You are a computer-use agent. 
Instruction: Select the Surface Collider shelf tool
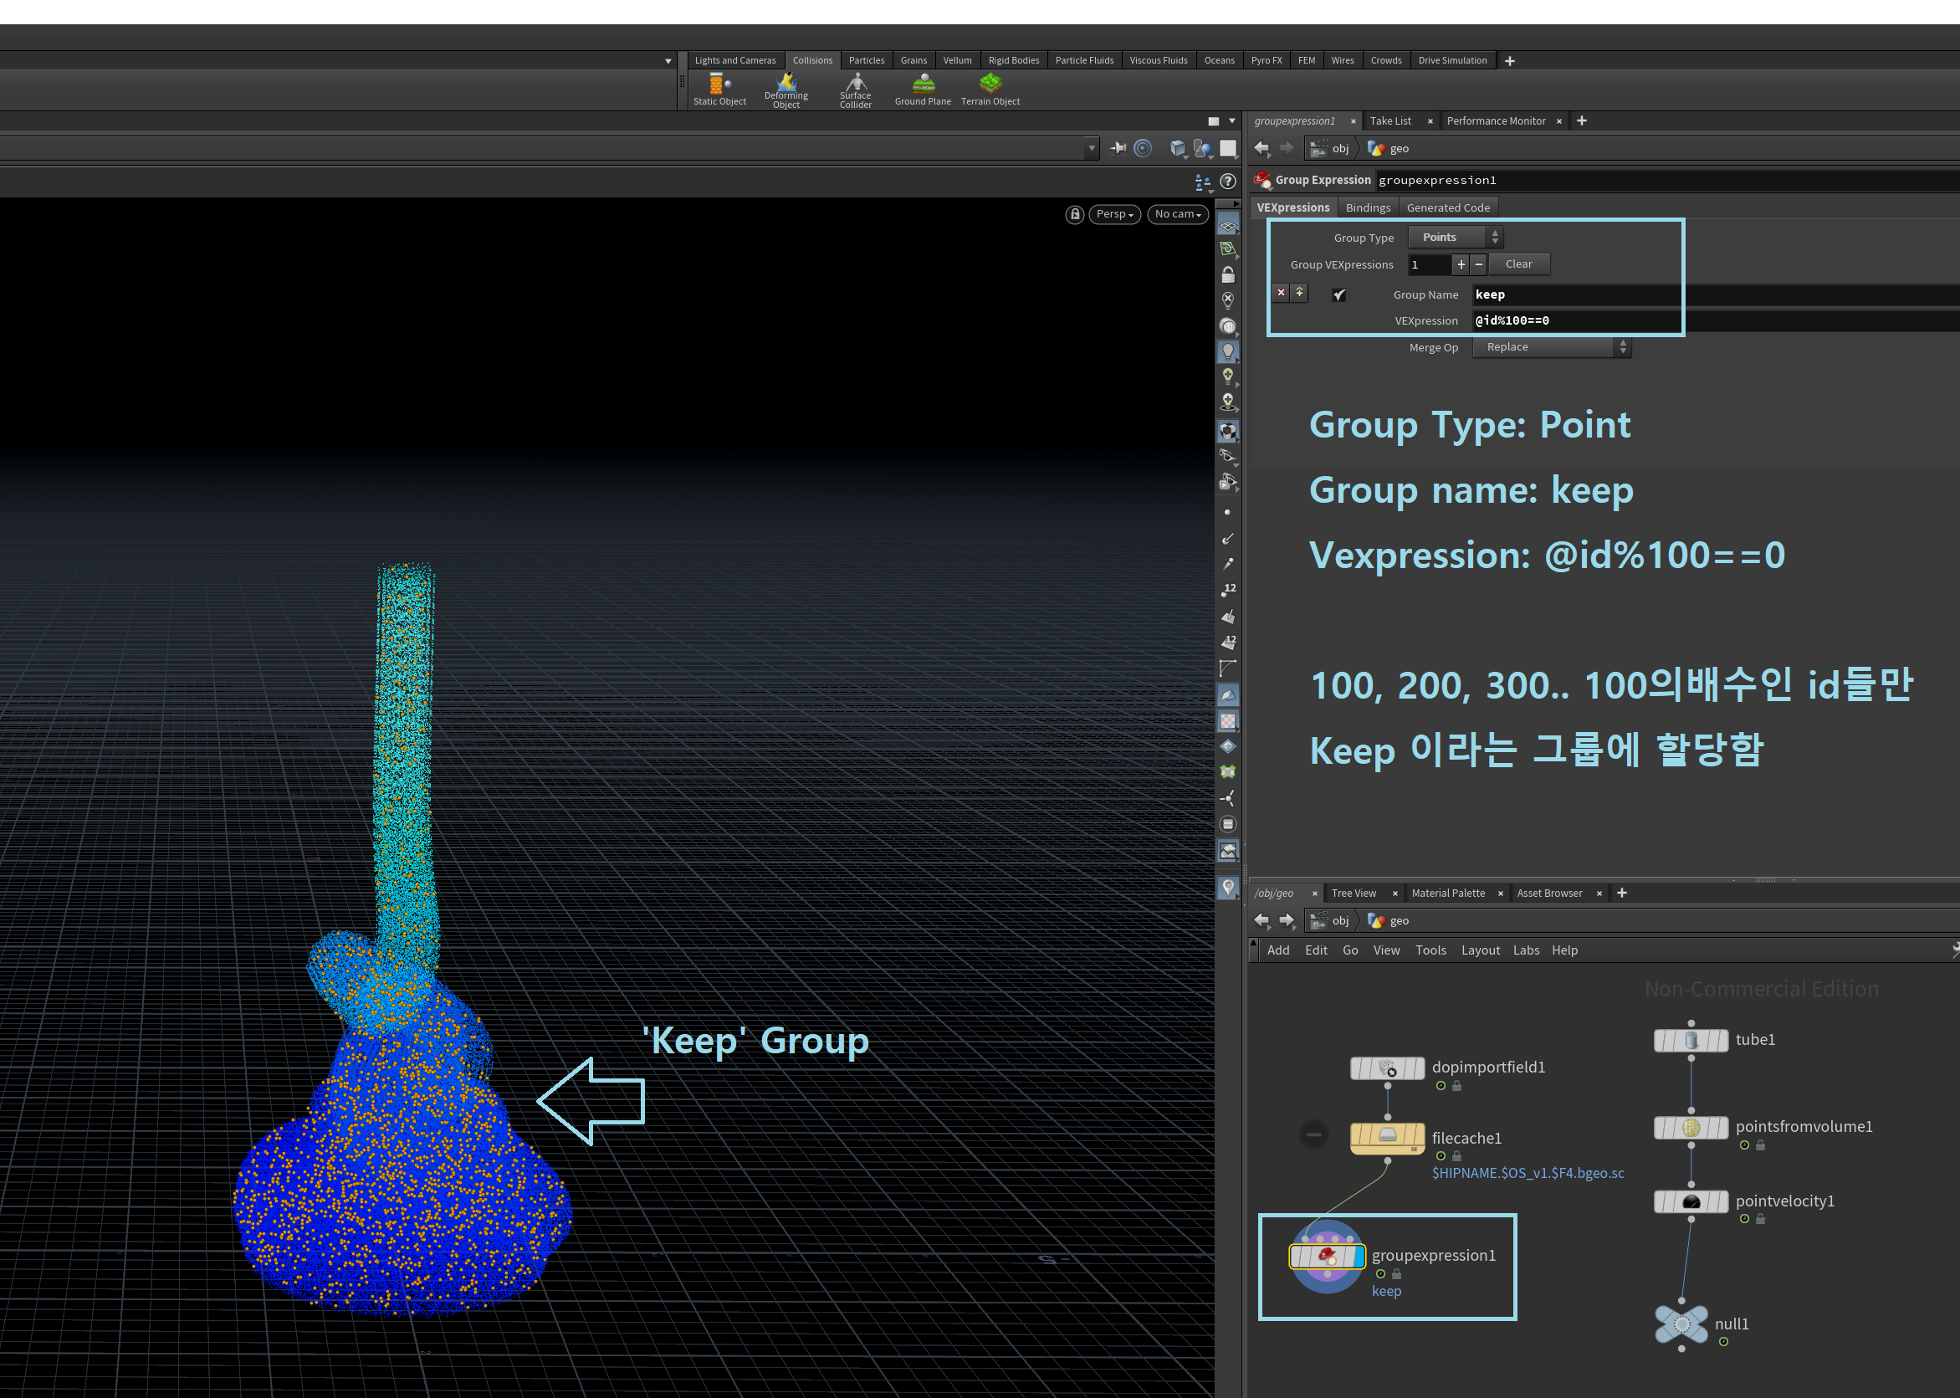pyautogui.click(x=855, y=90)
